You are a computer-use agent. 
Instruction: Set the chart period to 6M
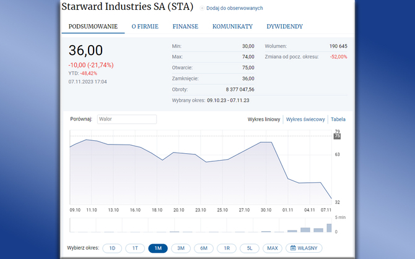204,248
